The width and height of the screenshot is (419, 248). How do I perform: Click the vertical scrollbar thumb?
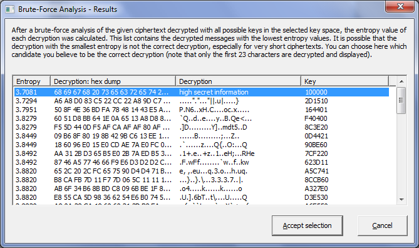point(401,100)
